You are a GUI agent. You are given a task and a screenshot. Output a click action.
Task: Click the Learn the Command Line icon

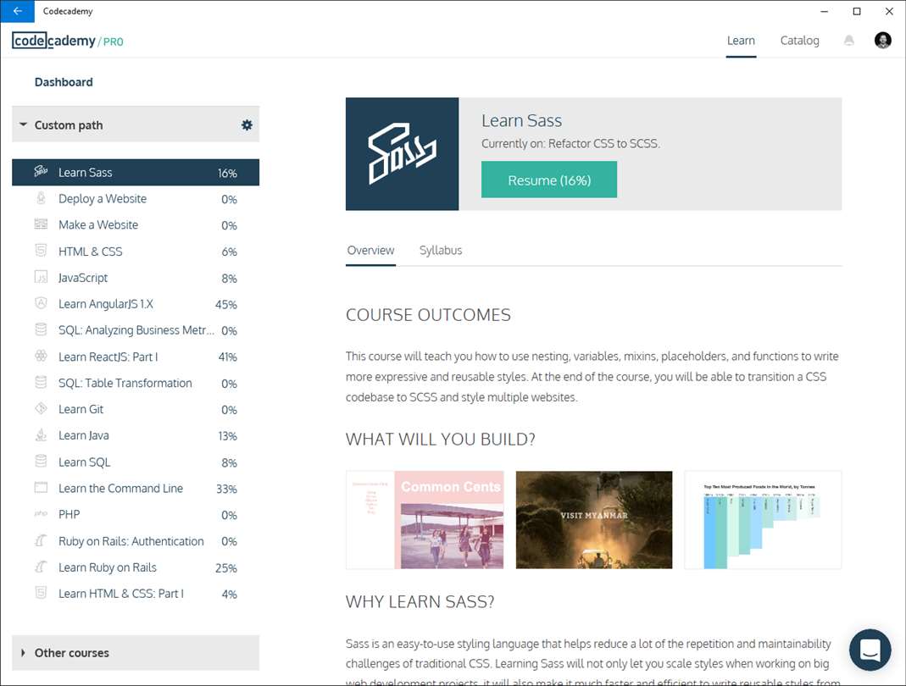(x=41, y=487)
